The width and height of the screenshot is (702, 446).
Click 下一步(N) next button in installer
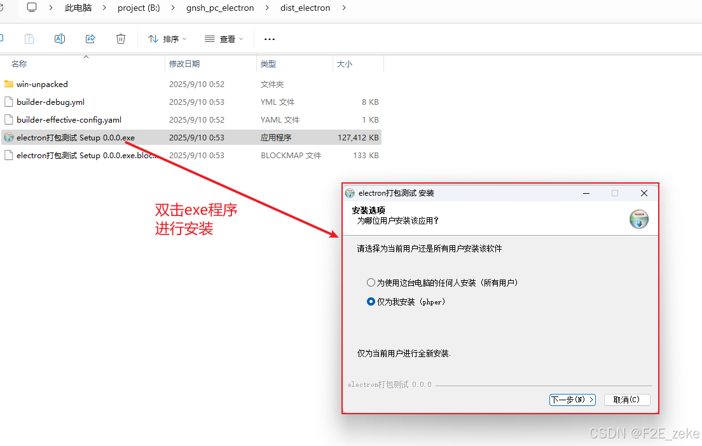572,400
